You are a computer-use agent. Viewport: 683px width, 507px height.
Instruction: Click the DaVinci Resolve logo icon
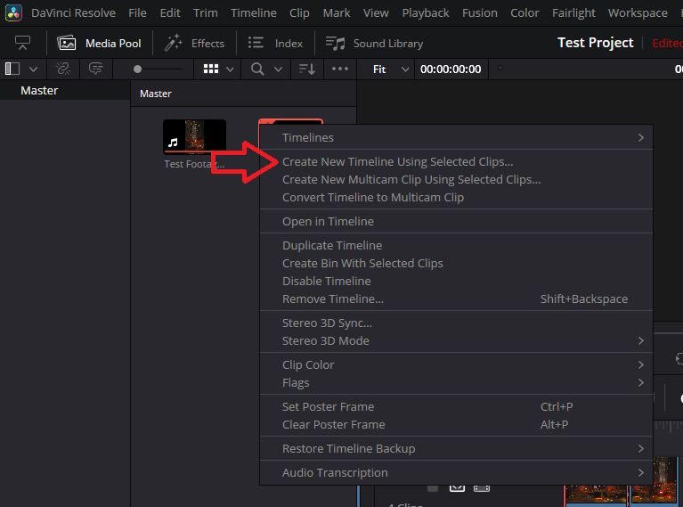point(14,12)
